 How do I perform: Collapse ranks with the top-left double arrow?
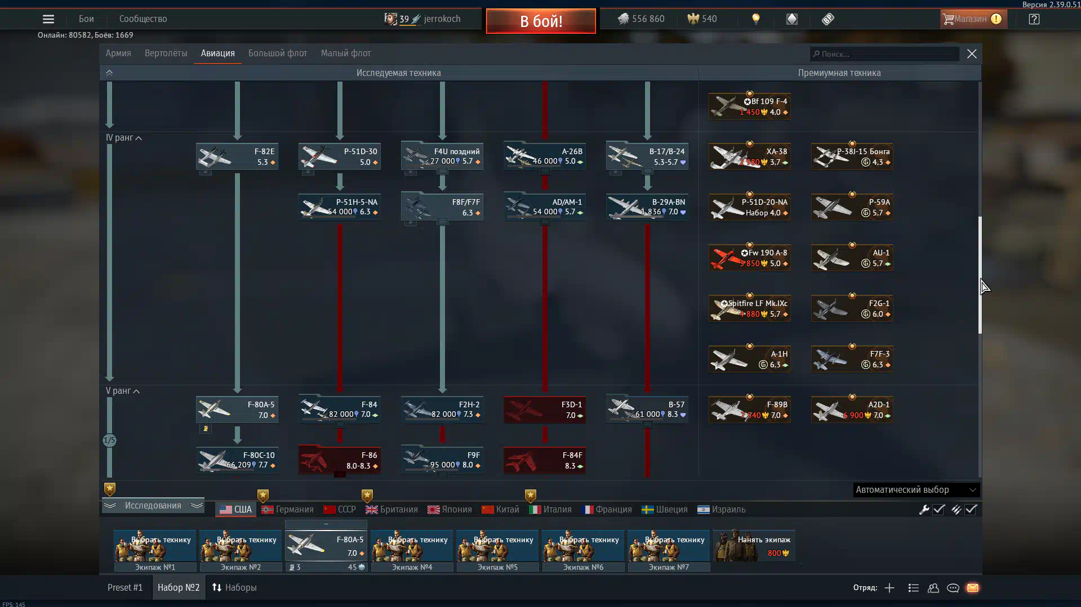tap(109, 73)
